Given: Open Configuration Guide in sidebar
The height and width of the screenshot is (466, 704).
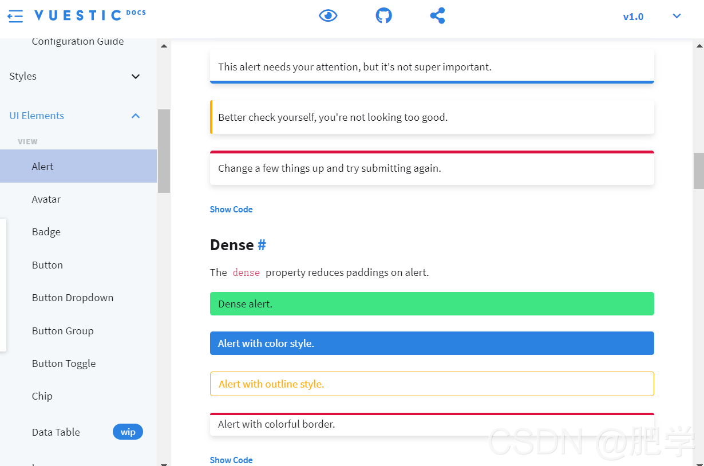Looking at the screenshot, I should [x=78, y=41].
